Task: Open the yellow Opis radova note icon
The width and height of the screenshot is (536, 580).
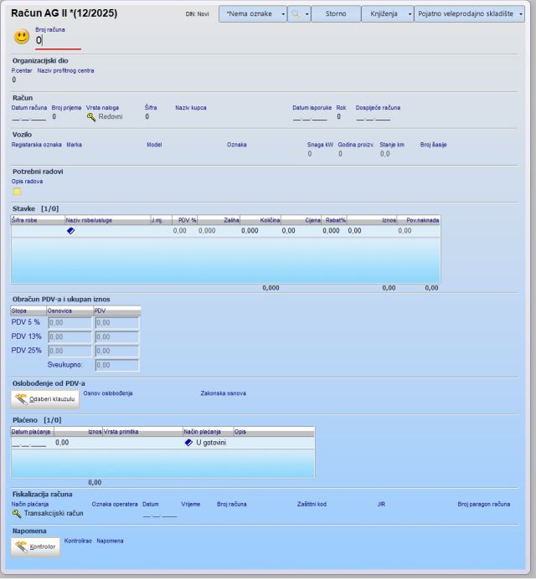Action: 17,191
